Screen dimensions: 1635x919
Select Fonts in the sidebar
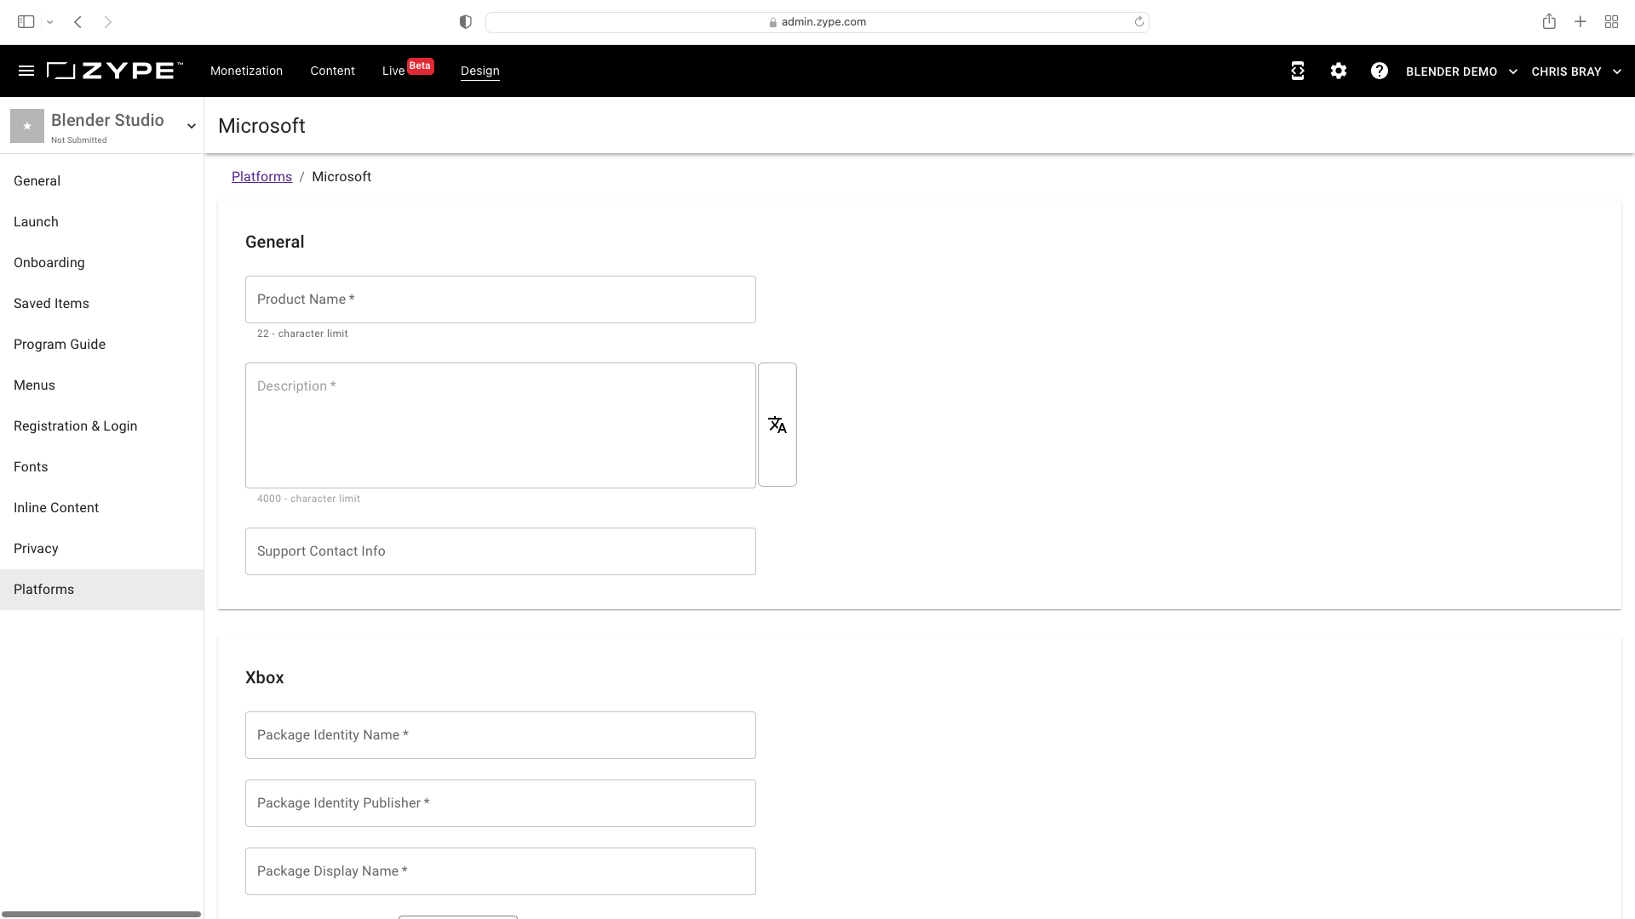click(101, 467)
